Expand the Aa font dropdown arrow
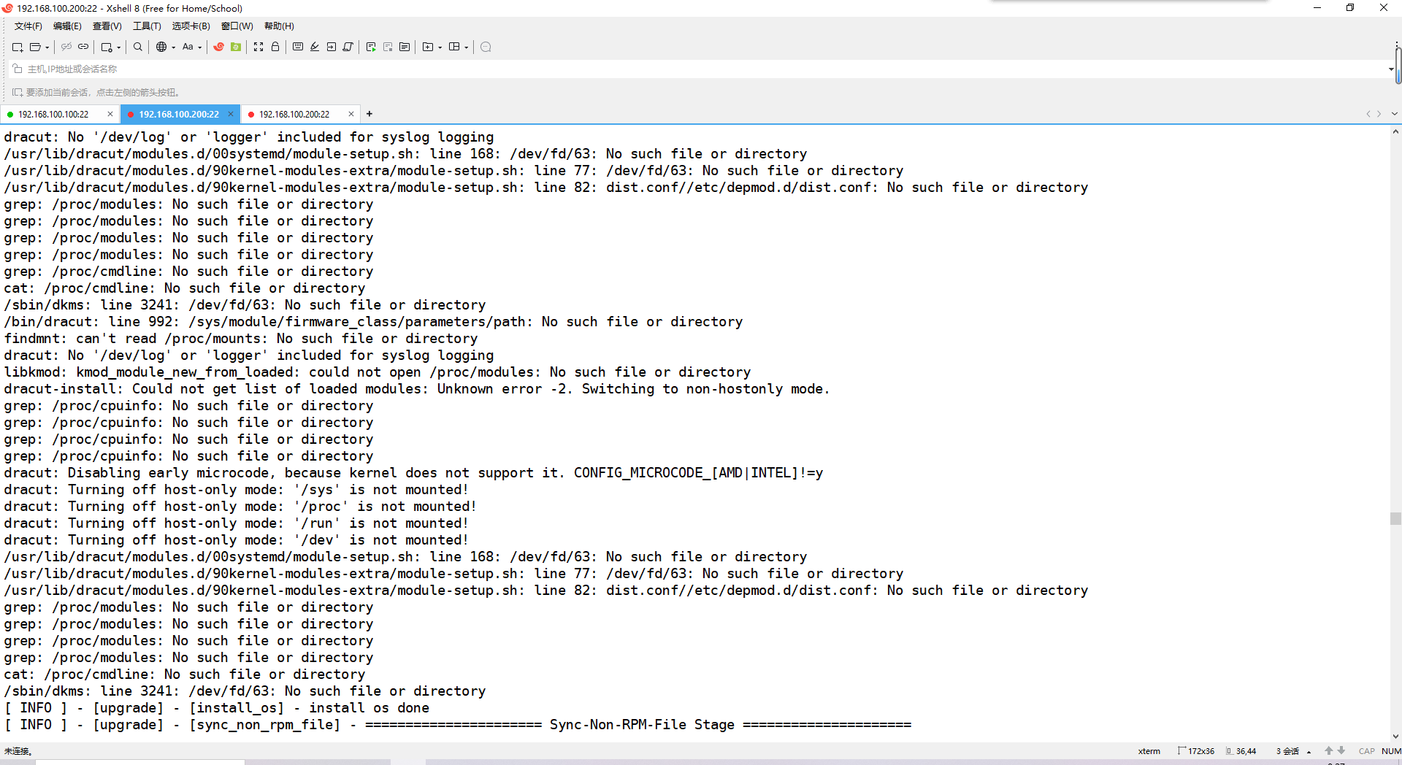Viewport: 1402px width, 765px height. (x=199, y=47)
